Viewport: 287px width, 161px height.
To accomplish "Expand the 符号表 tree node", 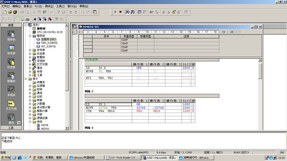I will point(30,50).
